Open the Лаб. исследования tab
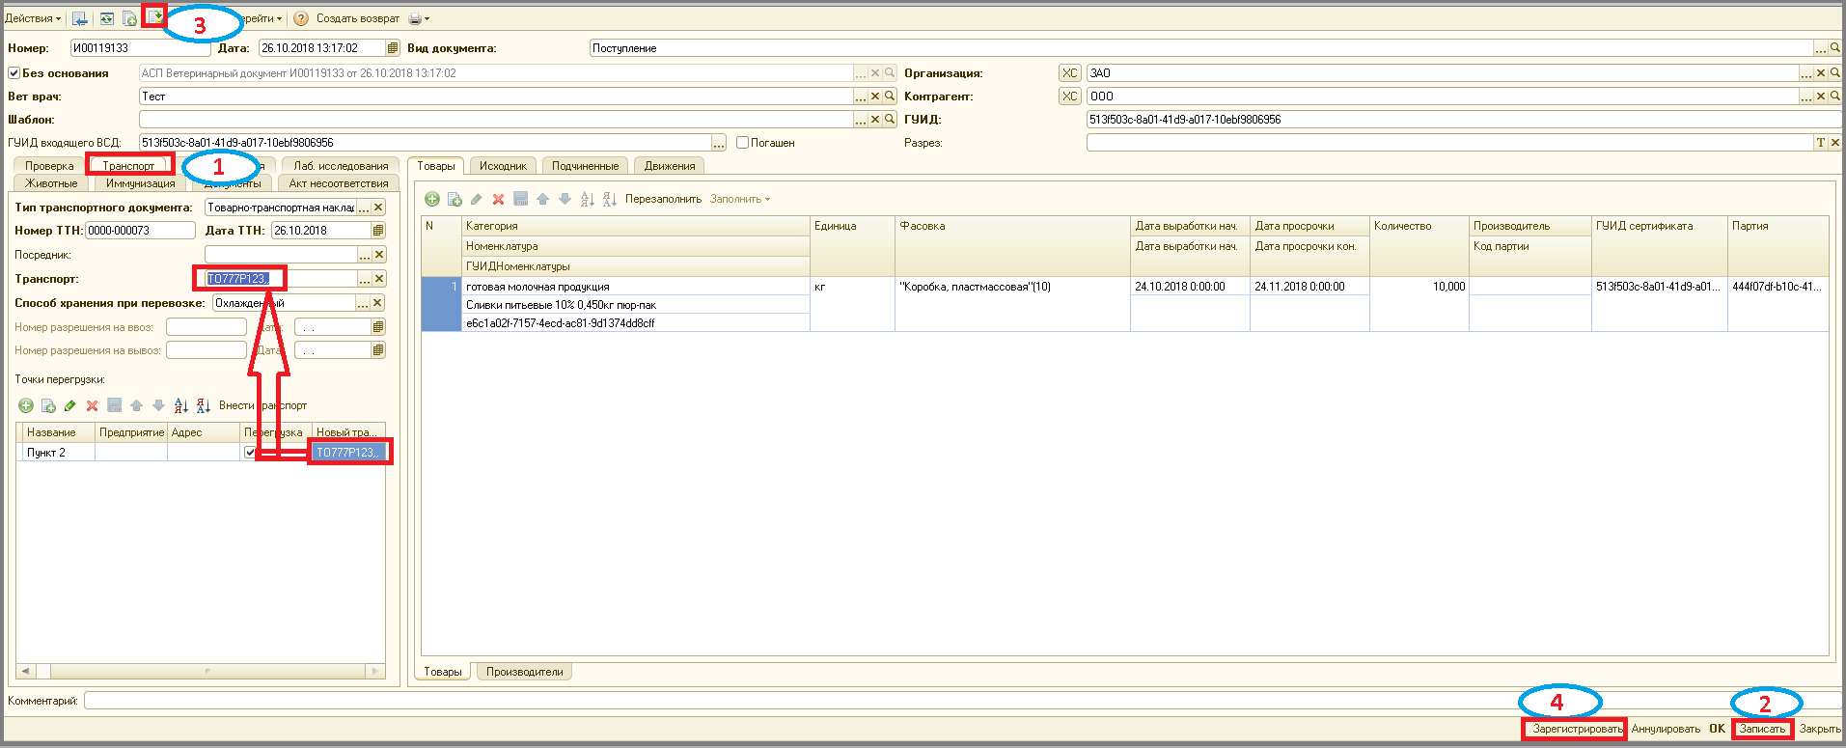The image size is (1846, 748). 342,166
